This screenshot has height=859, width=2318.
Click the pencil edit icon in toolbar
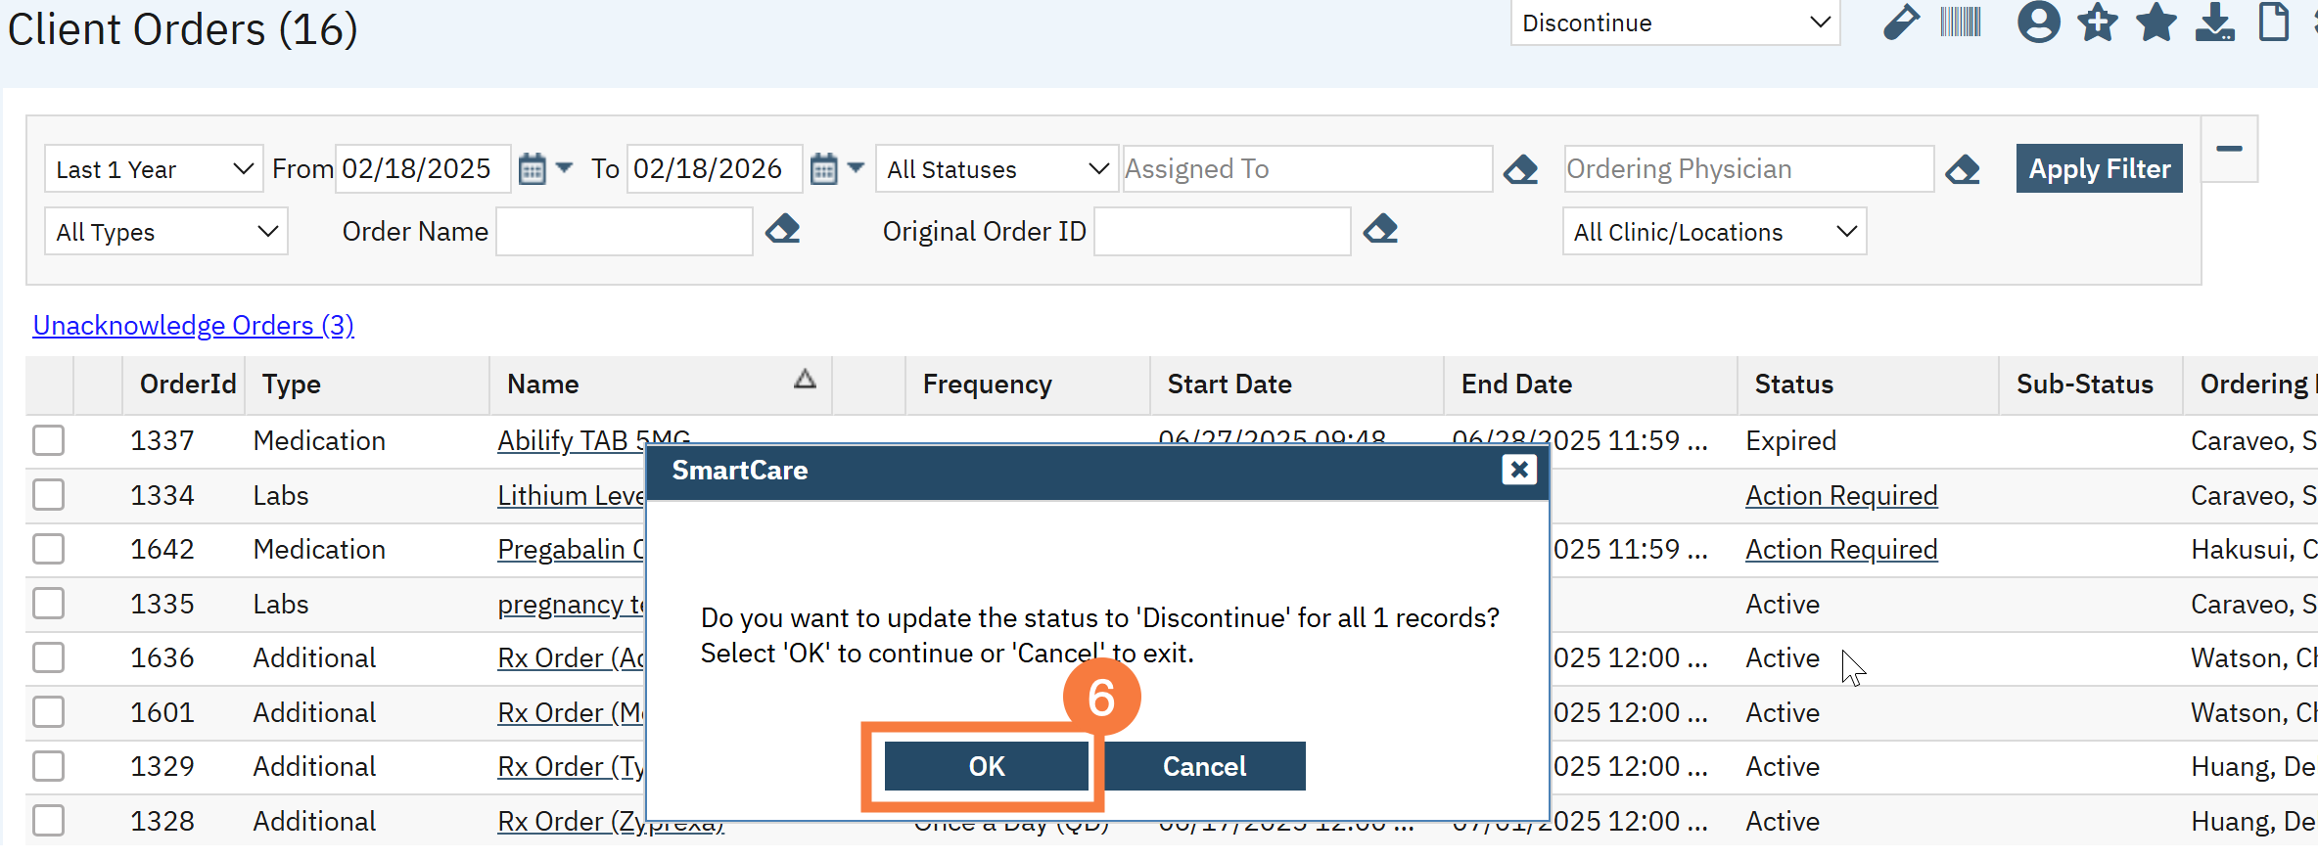(1901, 23)
